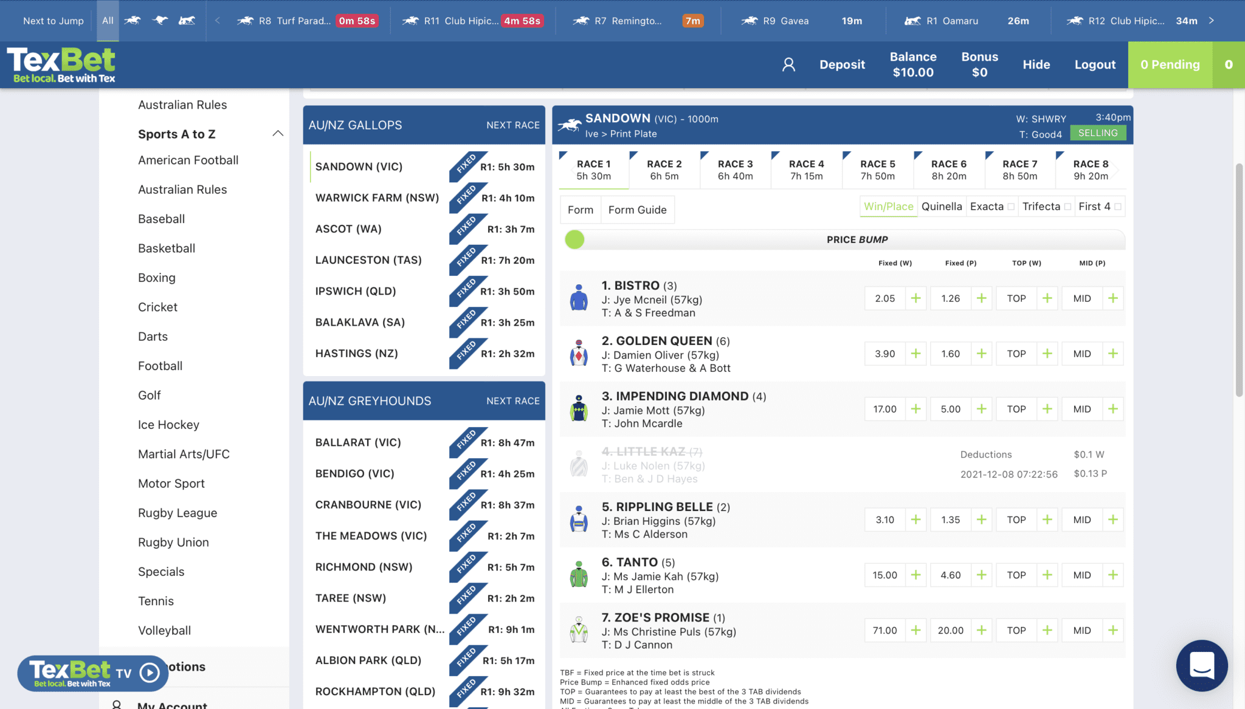Add Bistro fixed place 1.26 plus icon
This screenshot has height=709, width=1245.
[981, 298]
